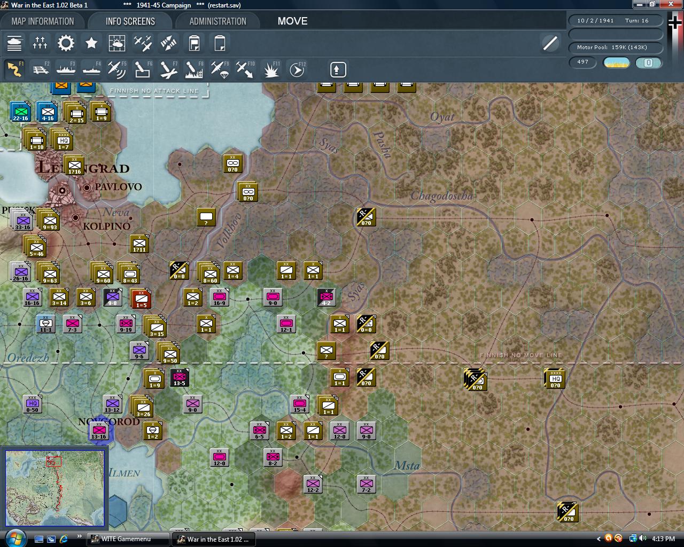Viewport: 684px width, 547px height.
Task: Click the minimap overview thumbnail
Action: pyautogui.click(x=54, y=488)
